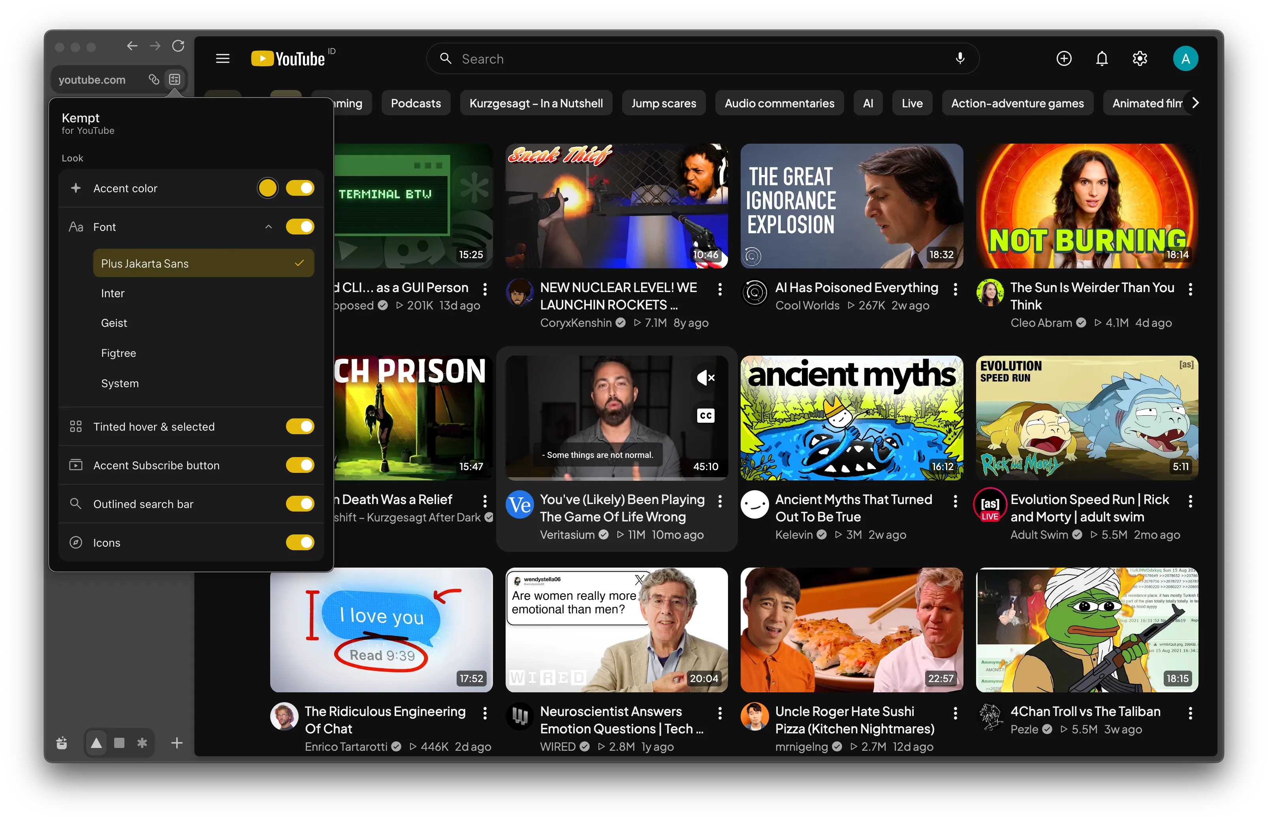The width and height of the screenshot is (1268, 821).
Task: Disable Accent Subscribe button switch
Action: (x=300, y=465)
